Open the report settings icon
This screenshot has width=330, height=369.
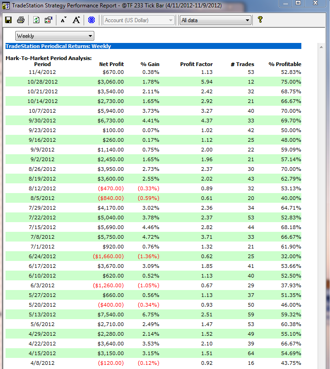pos(48,20)
